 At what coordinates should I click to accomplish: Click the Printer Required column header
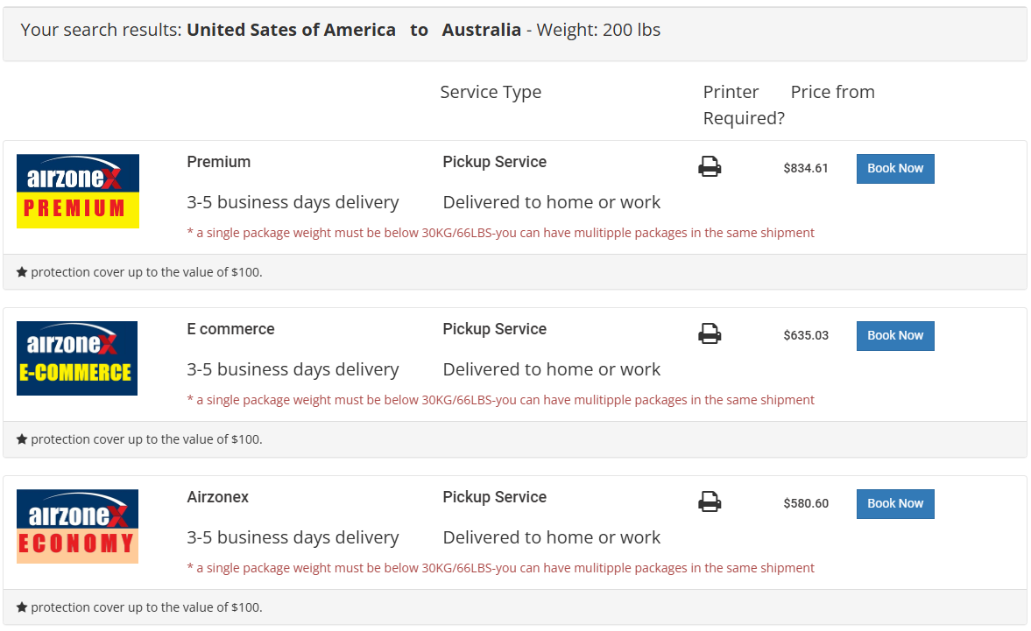coord(742,103)
